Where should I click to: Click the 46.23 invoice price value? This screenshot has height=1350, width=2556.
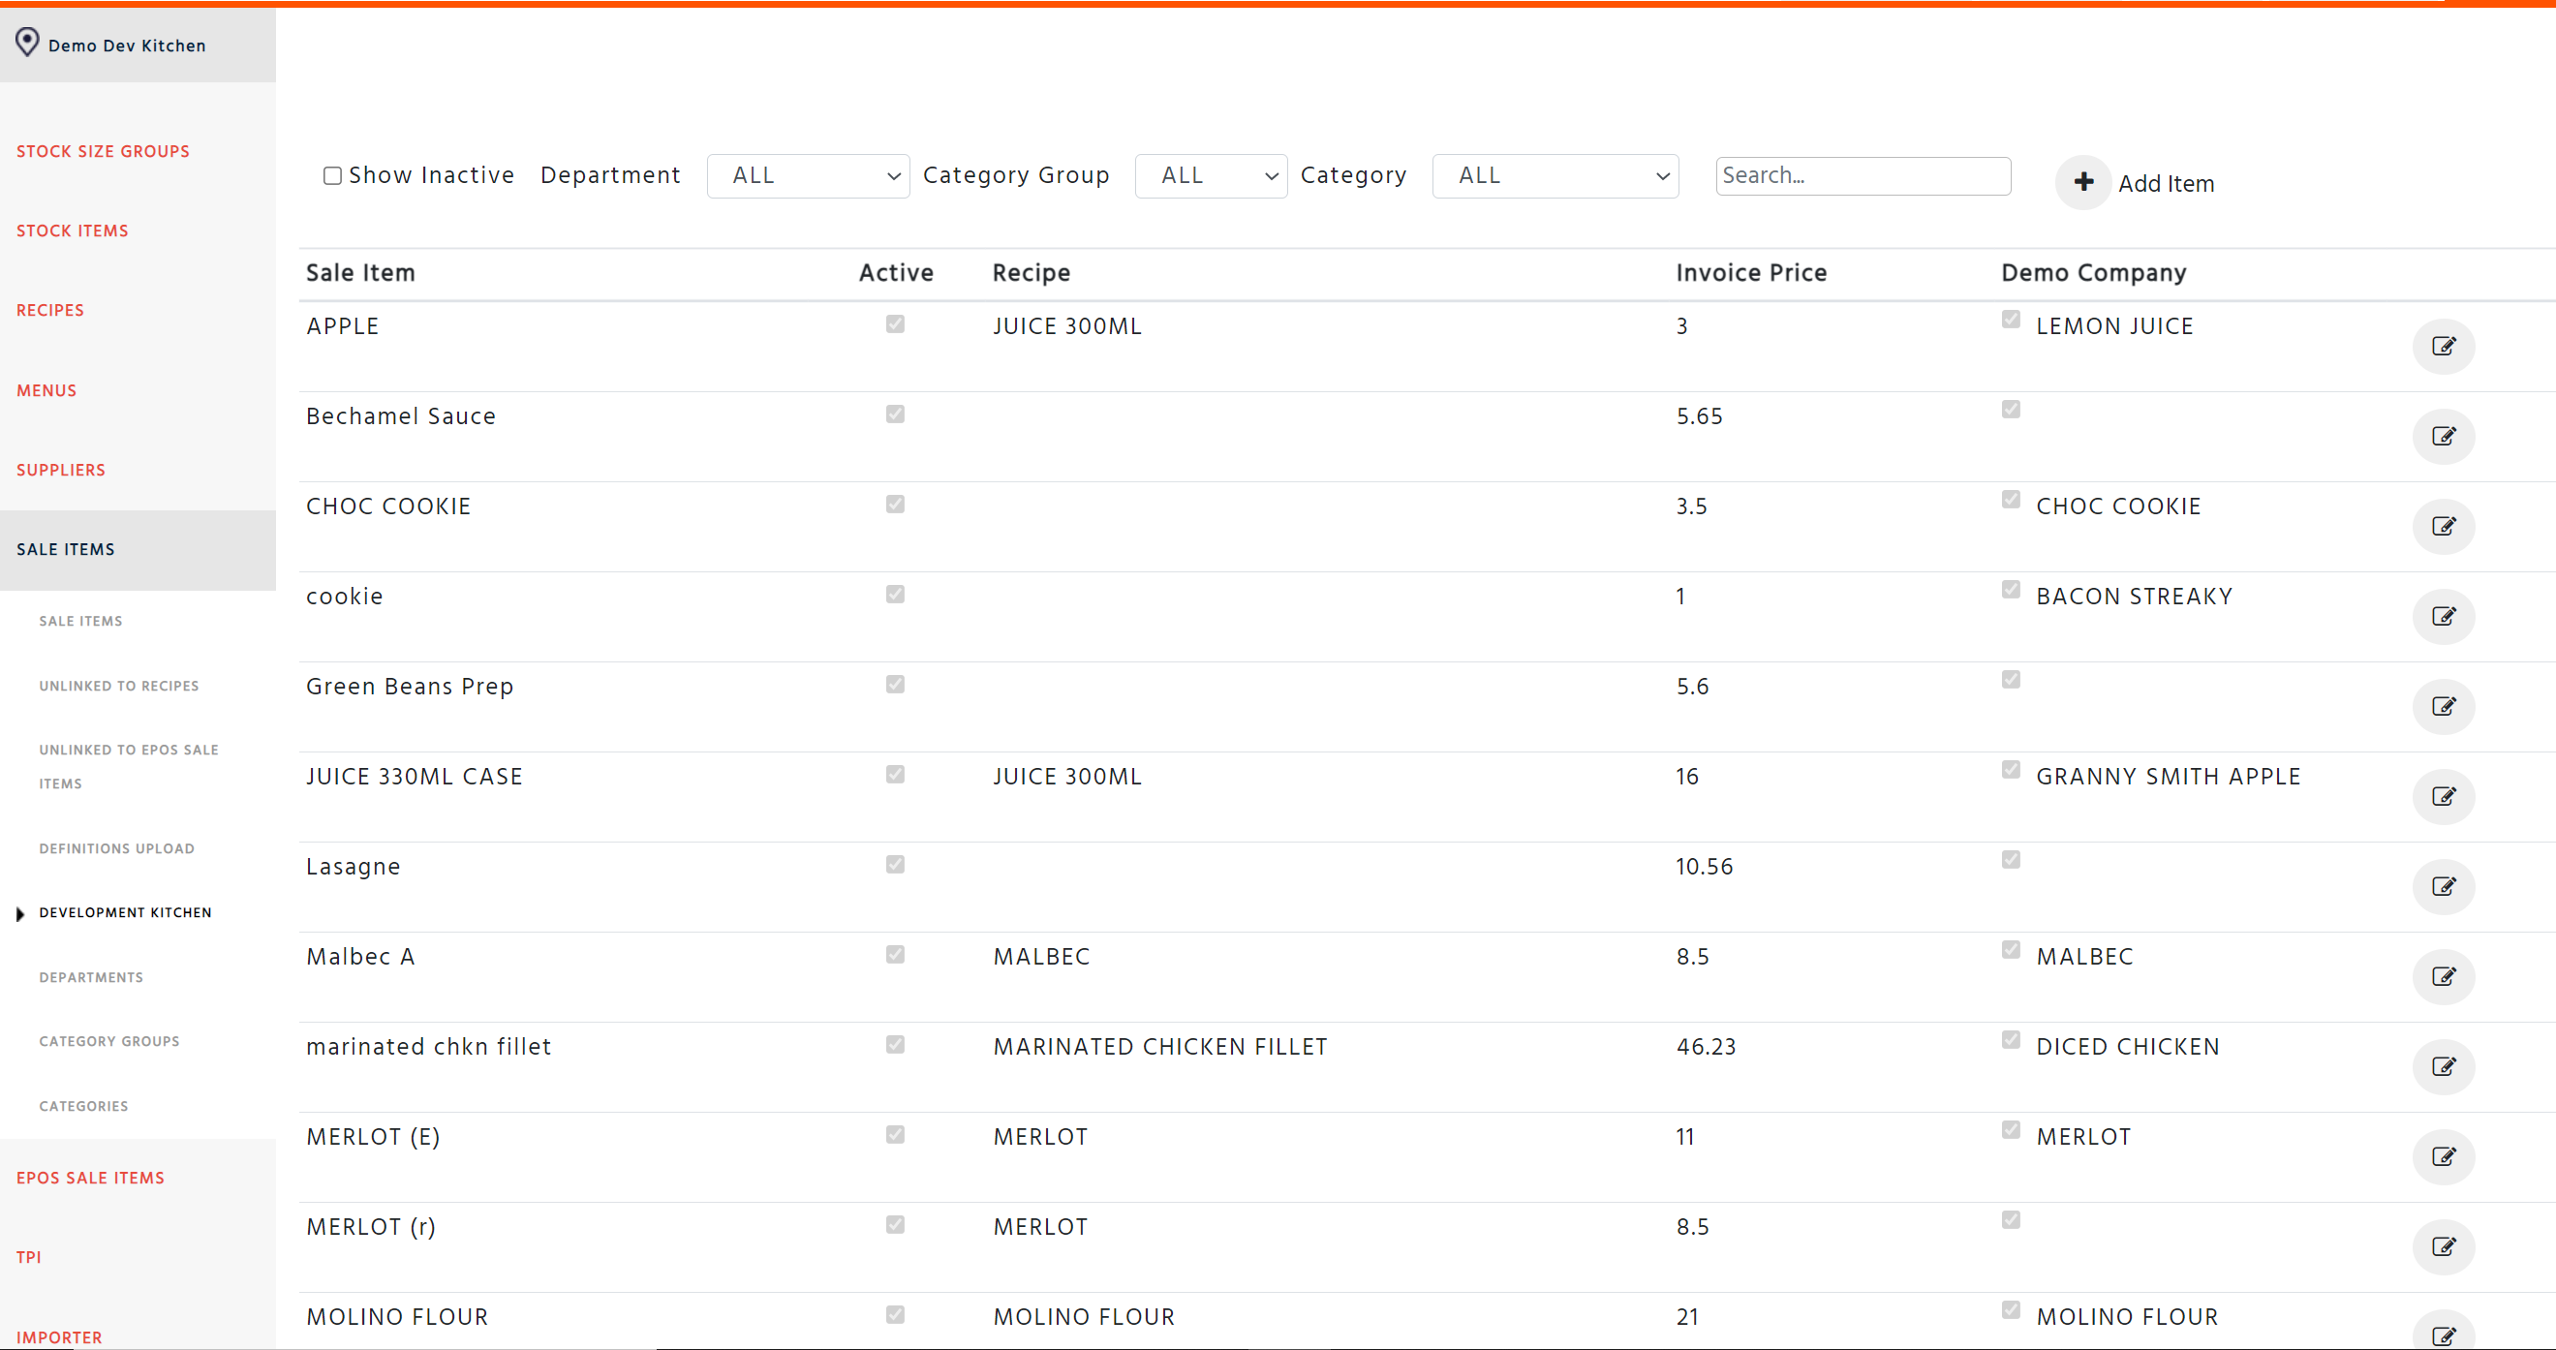(x=1706, y=1048)
